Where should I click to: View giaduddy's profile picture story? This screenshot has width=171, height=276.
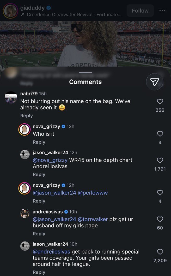point(10,11)
